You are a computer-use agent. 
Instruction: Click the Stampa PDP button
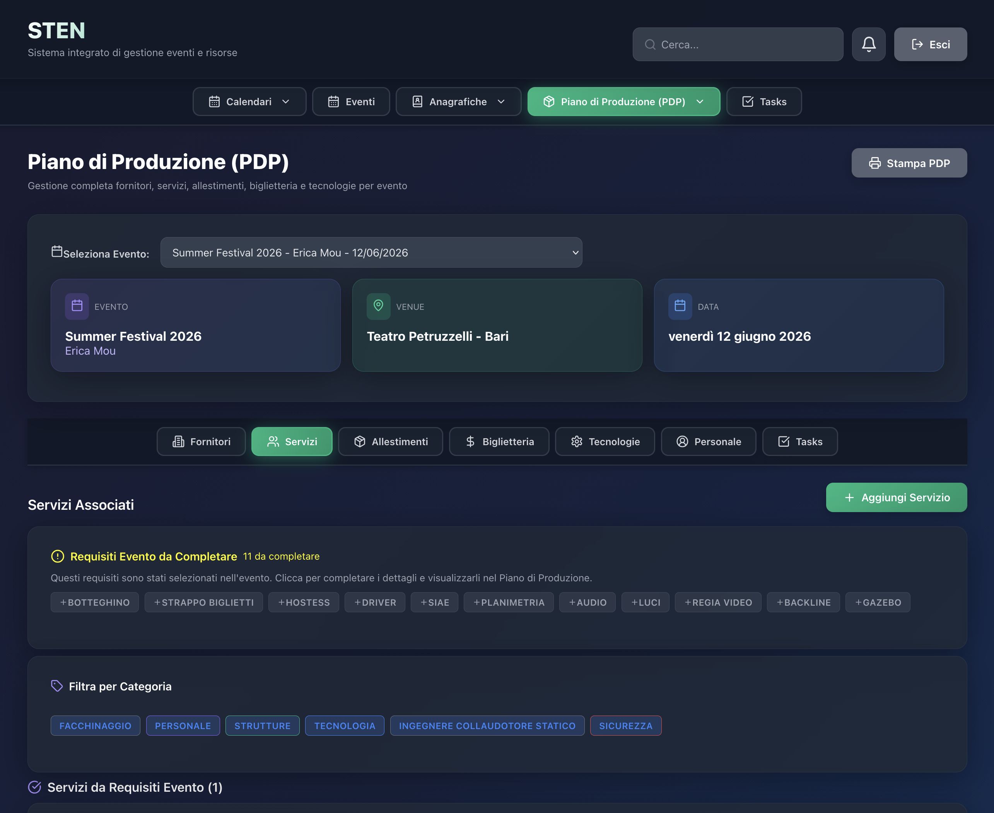click(909, 163)
